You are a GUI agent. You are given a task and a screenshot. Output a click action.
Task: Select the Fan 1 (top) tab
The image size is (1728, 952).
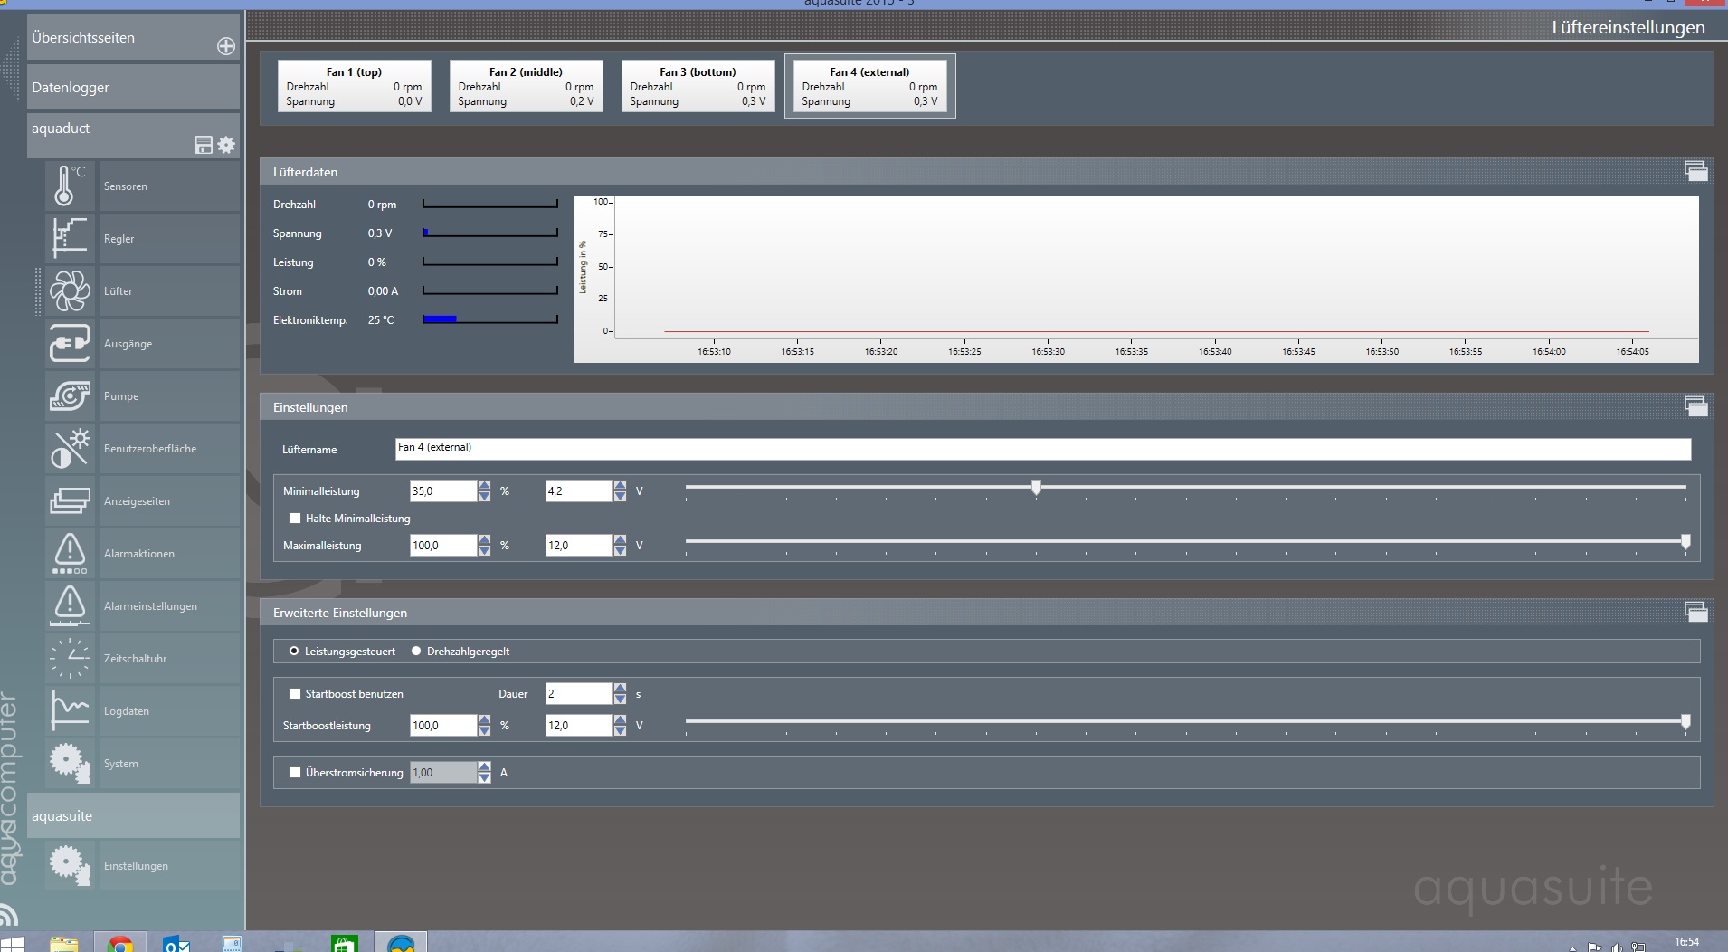[x=354, y=86]
